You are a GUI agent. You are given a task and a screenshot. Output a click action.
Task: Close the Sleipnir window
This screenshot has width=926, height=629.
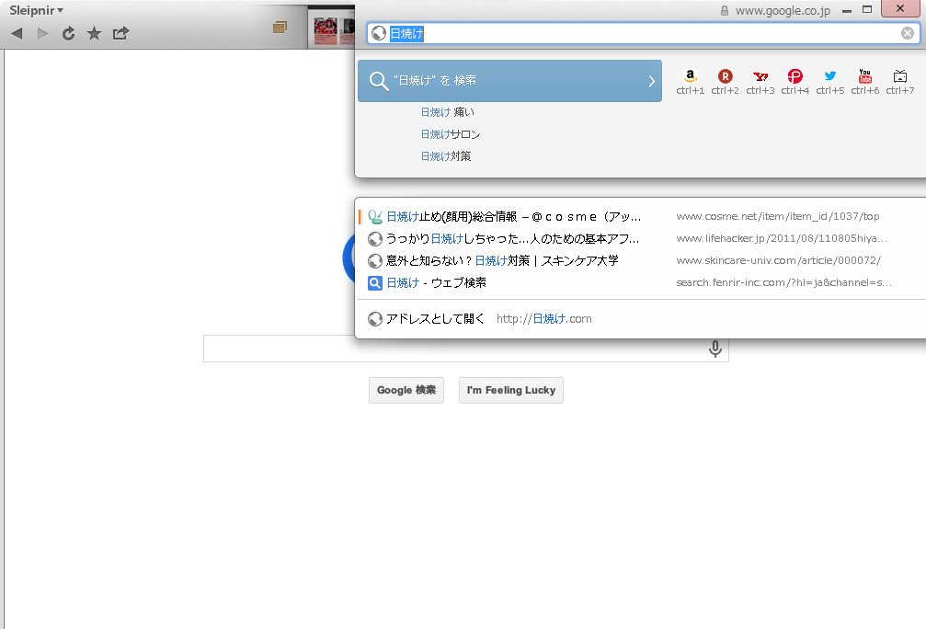click(x=899, y=8)
